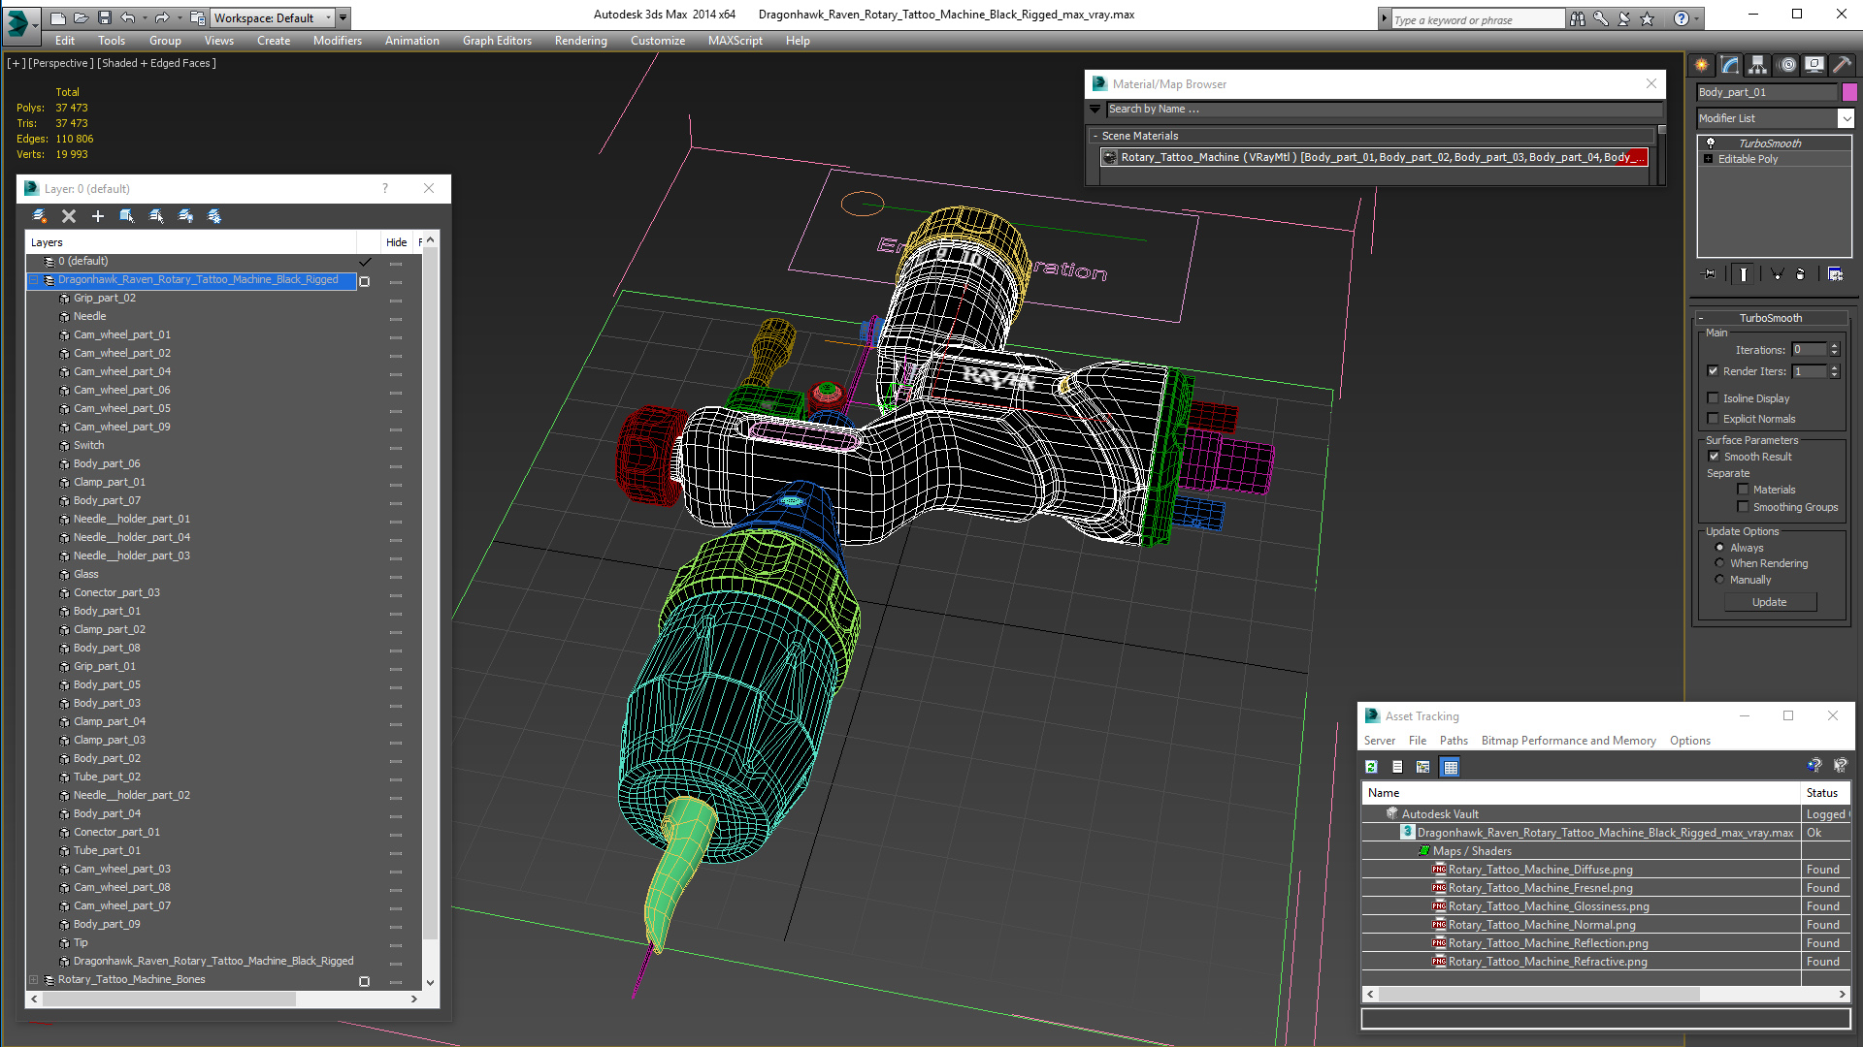Viewport: 1863px width, 1047px height.
Task: Enable Explicit Normals checkbox
Action: pyautogui.click(x=1714, y=419)
